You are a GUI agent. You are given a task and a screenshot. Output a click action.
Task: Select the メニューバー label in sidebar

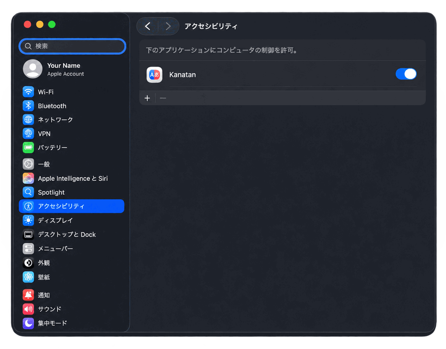coord(56,249)
